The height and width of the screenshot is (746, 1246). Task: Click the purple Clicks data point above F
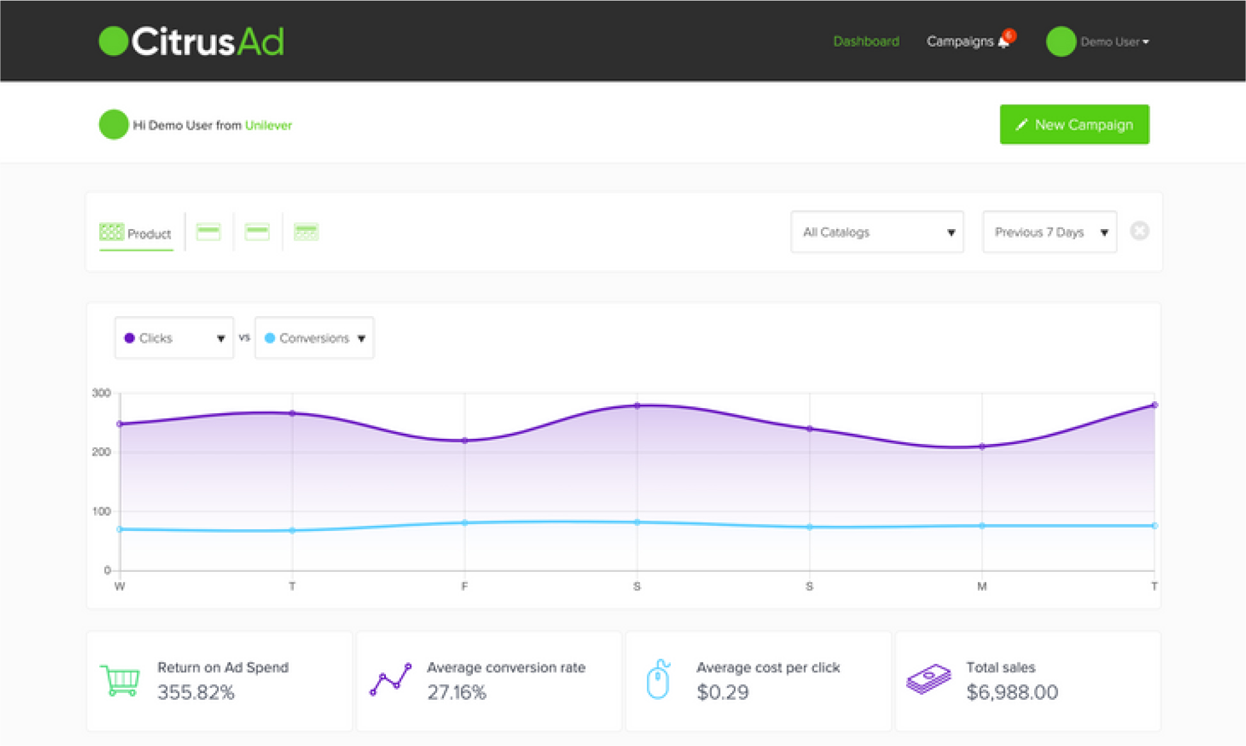(x=465, y=440)
